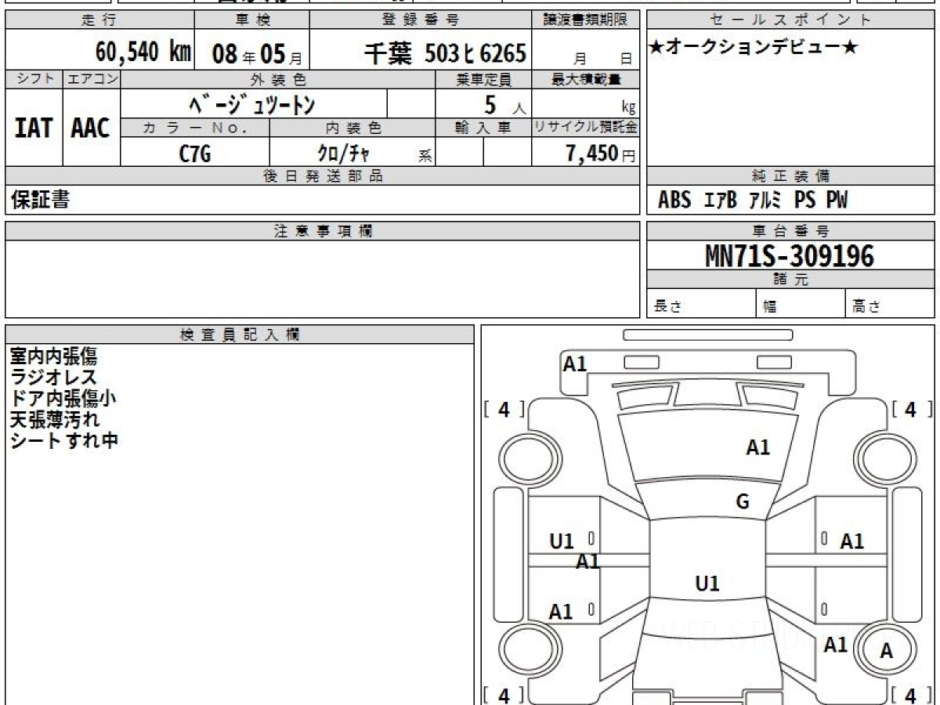
Task: Click the 注意事項欄 header
Action: (323, 231)
